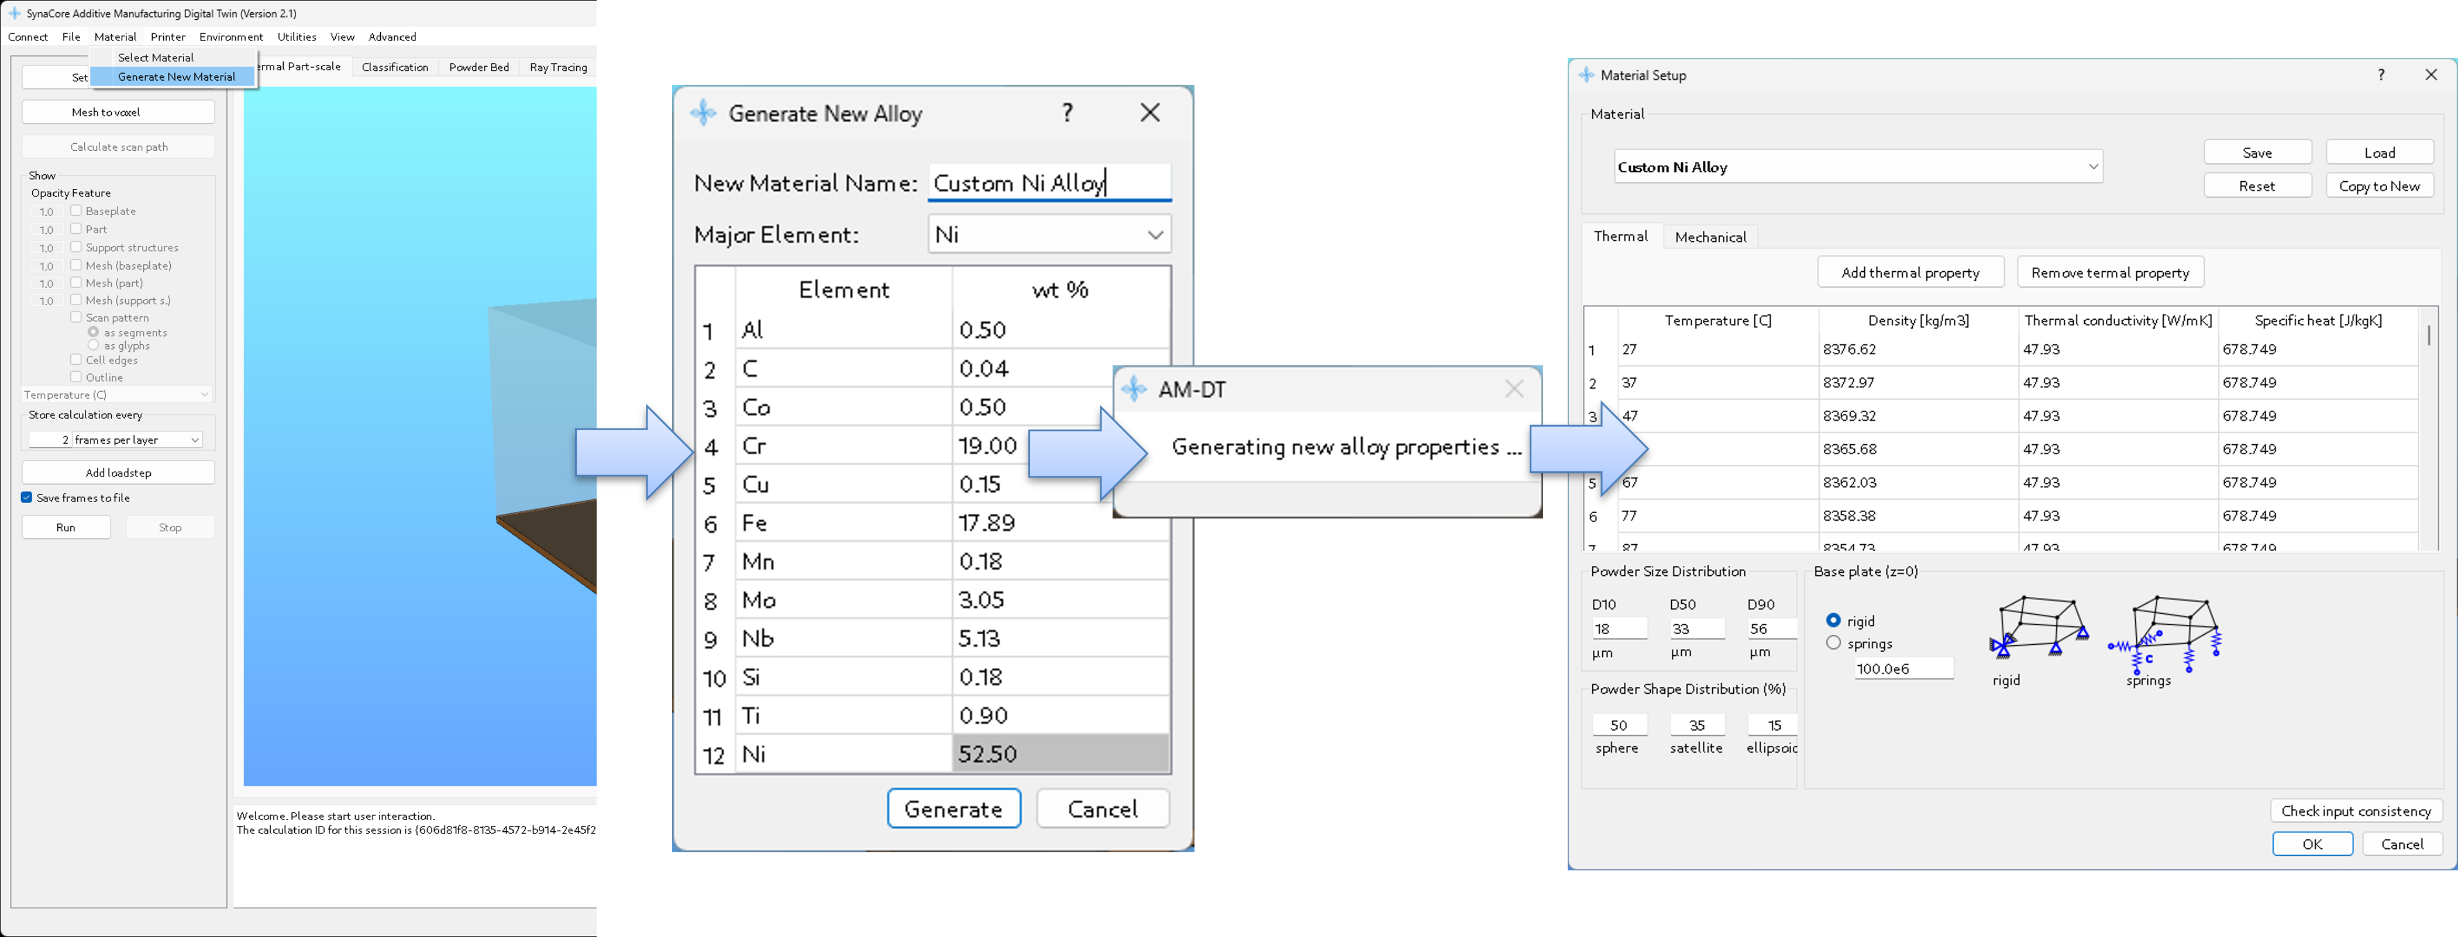Select the springs base plate radio
This screenshot has height=937, width=2458.
(x=1833, y=644)
